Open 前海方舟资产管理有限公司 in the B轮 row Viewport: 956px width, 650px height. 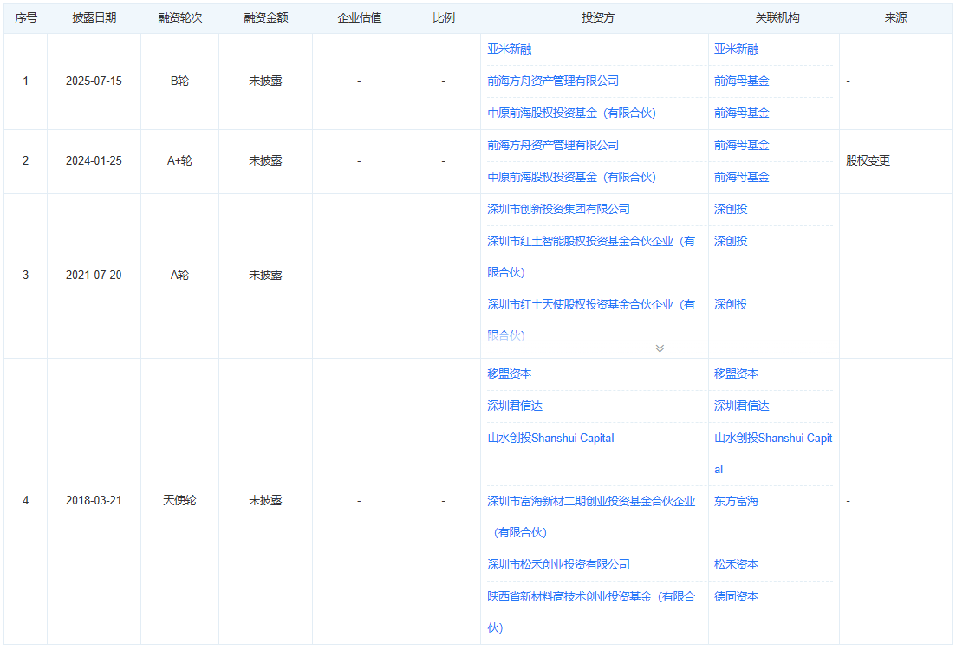tap(553, 81)
